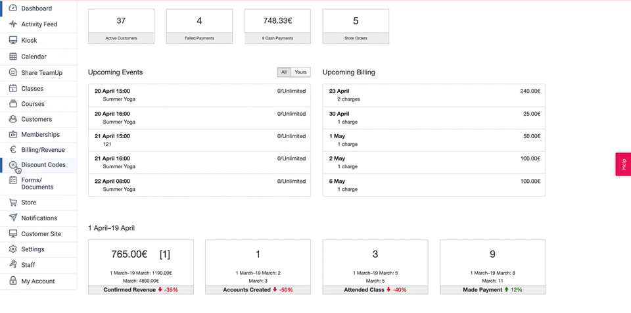The height and width of the screenshot is (313, 631).
Task: Go to Memberships section
Action: [x=40, y=135]
